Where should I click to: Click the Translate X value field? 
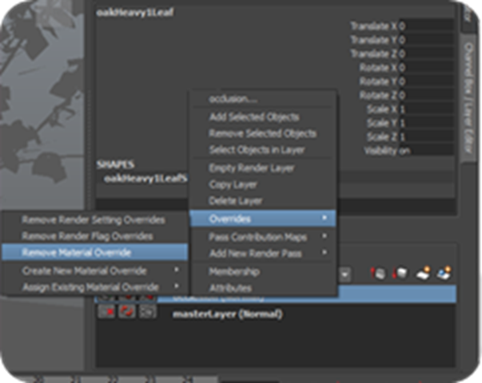pyautogui.click(x=426, y=26)
